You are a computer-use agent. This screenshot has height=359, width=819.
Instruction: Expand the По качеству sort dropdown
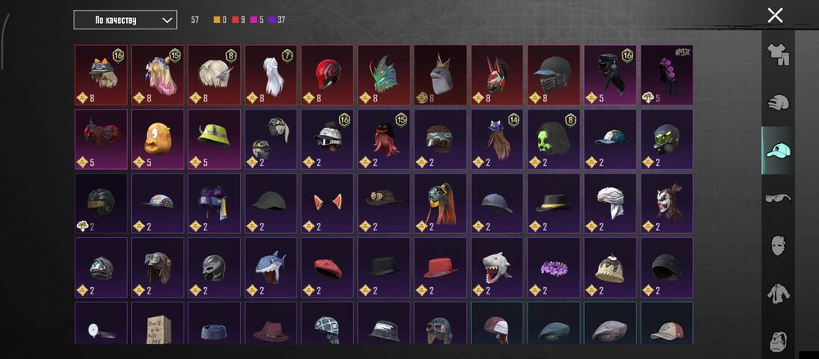point(124,20)
